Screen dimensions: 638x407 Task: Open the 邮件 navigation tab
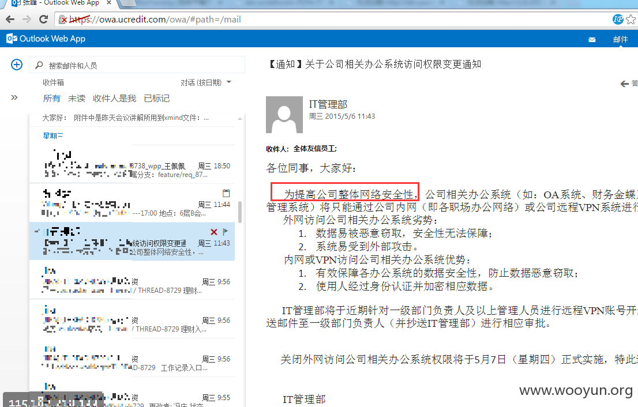tap(620, 39)
